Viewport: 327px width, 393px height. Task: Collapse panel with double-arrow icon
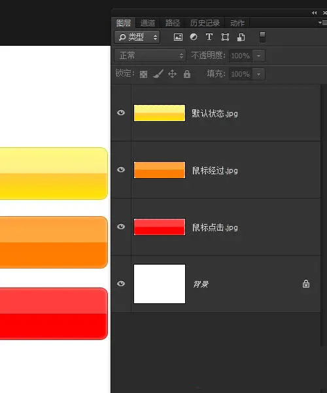pos(314,13)
